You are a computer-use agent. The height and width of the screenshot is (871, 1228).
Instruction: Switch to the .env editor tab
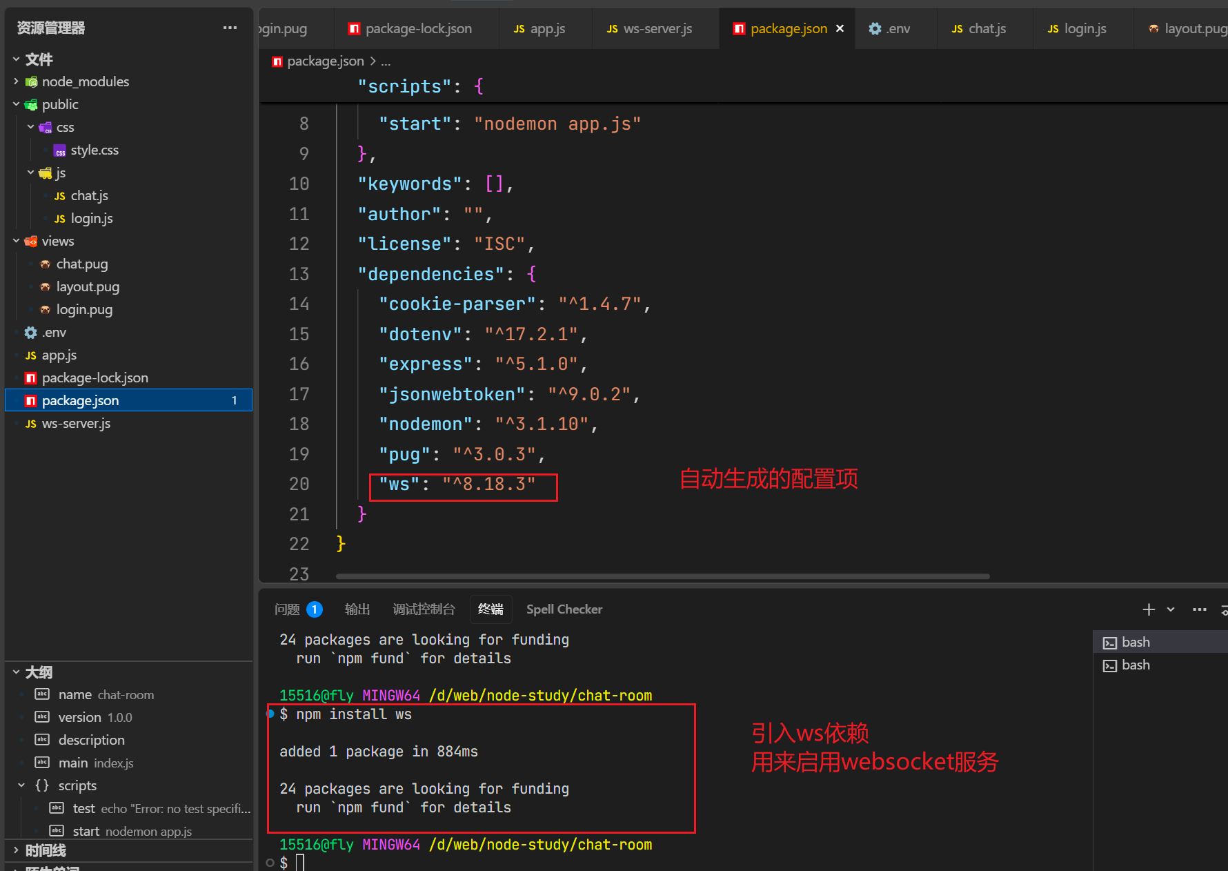pyautogui.click(x=897, y=28)
